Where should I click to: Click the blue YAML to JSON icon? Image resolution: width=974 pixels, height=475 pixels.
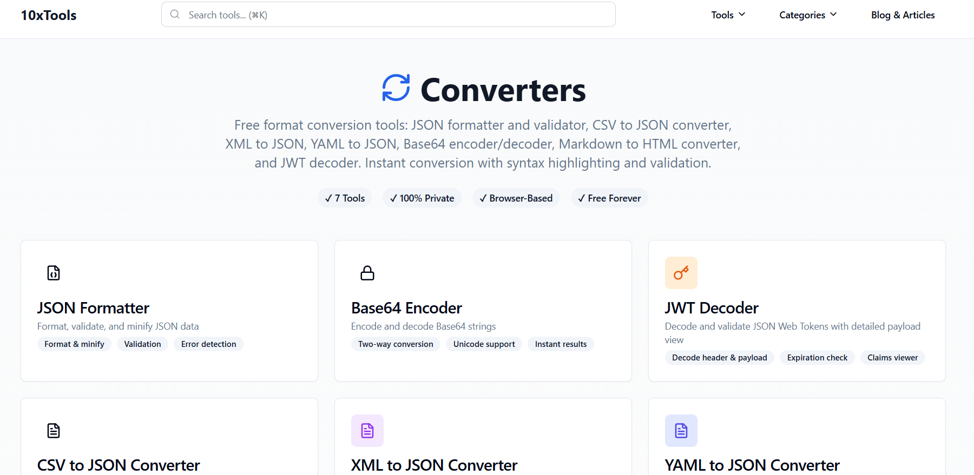681,431
